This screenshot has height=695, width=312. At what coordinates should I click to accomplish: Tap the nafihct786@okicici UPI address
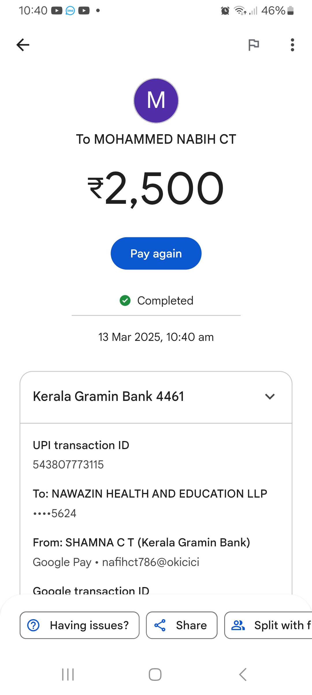click(x=151, y=562)
